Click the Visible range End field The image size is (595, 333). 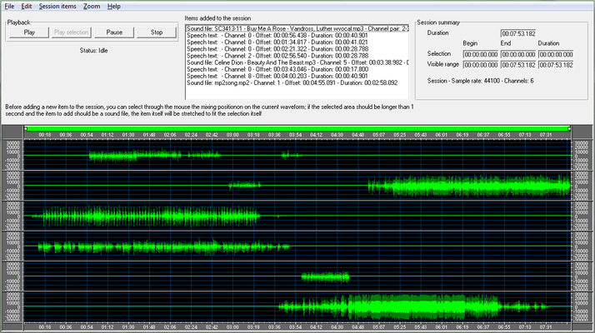click(x=518, y=65)
